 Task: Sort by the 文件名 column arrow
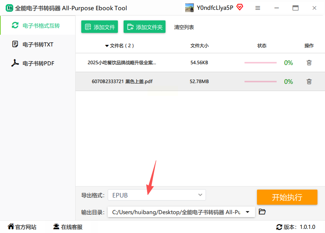(107, 46)
